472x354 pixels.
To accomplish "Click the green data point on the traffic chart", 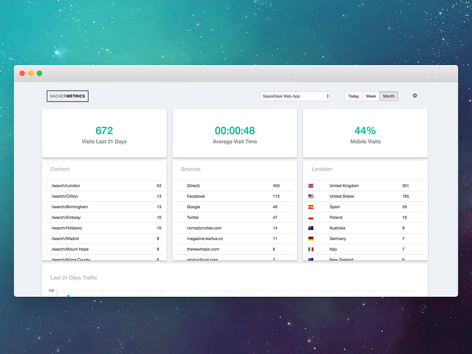I will pos(68,294).
